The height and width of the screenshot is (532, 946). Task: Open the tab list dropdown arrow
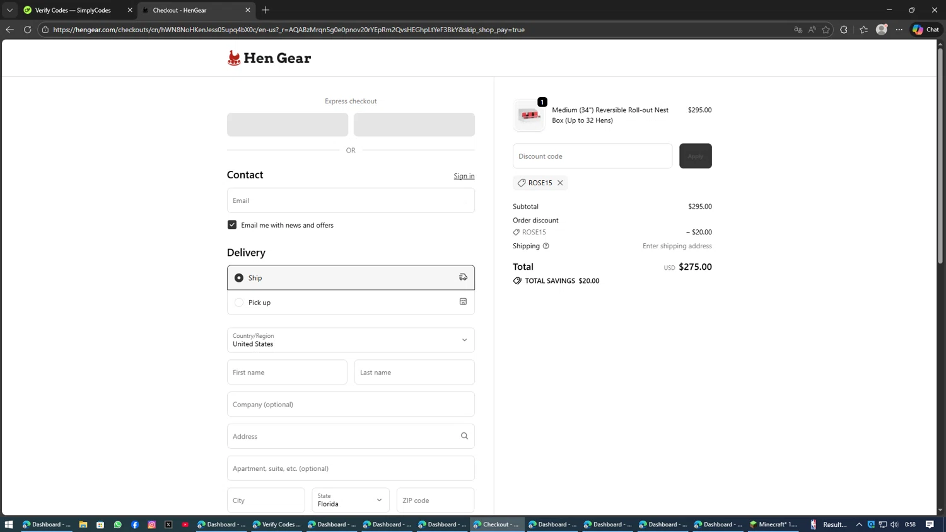pos(9,10)
